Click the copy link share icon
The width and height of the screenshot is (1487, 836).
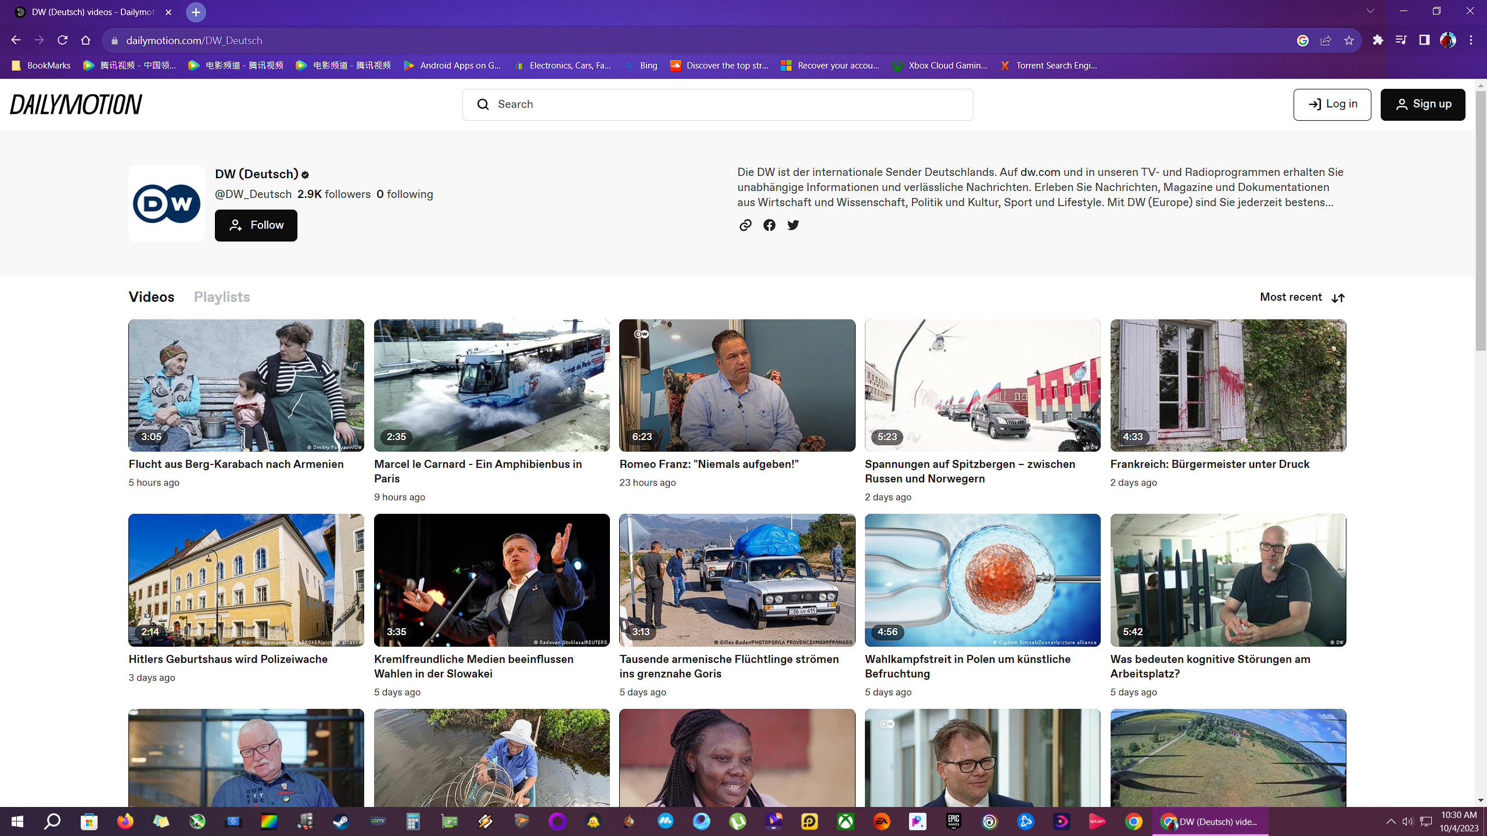pos(745,225)
